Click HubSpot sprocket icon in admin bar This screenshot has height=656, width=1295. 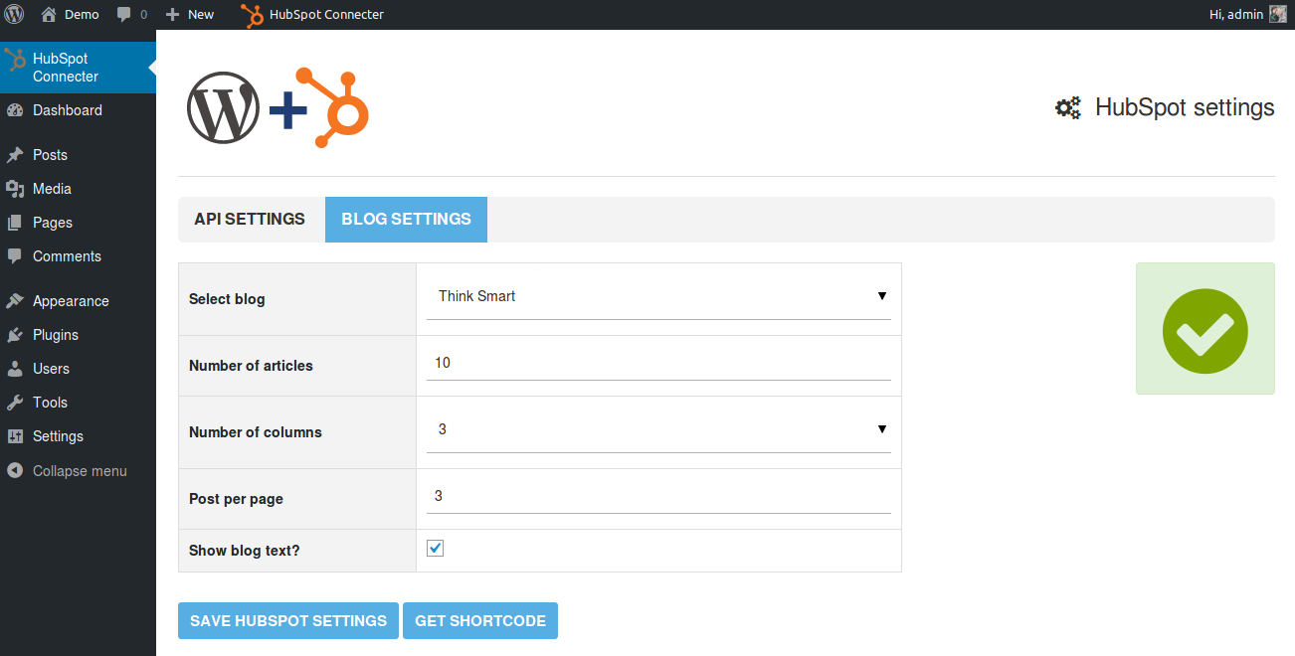(253, 15)
